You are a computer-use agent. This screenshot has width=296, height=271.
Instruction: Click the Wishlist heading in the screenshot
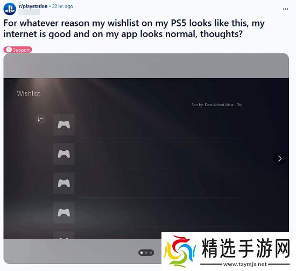click(29, 94)
